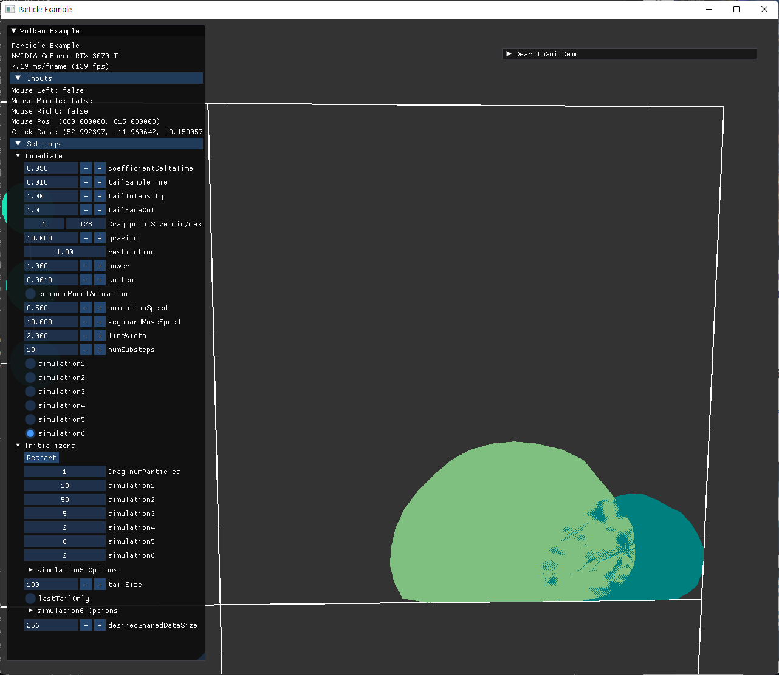Screen dimensions: 779x675
Task: Toggle lastTailOnly option
Action: [30, 599]
